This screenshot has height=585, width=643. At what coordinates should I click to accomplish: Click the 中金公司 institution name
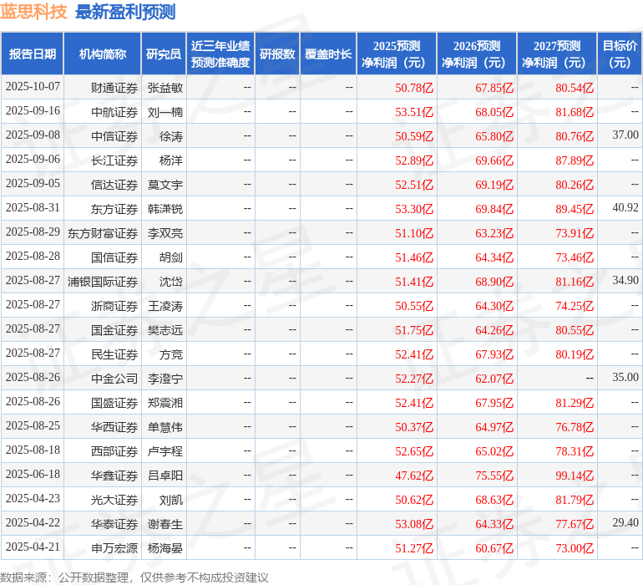(114, 379)
